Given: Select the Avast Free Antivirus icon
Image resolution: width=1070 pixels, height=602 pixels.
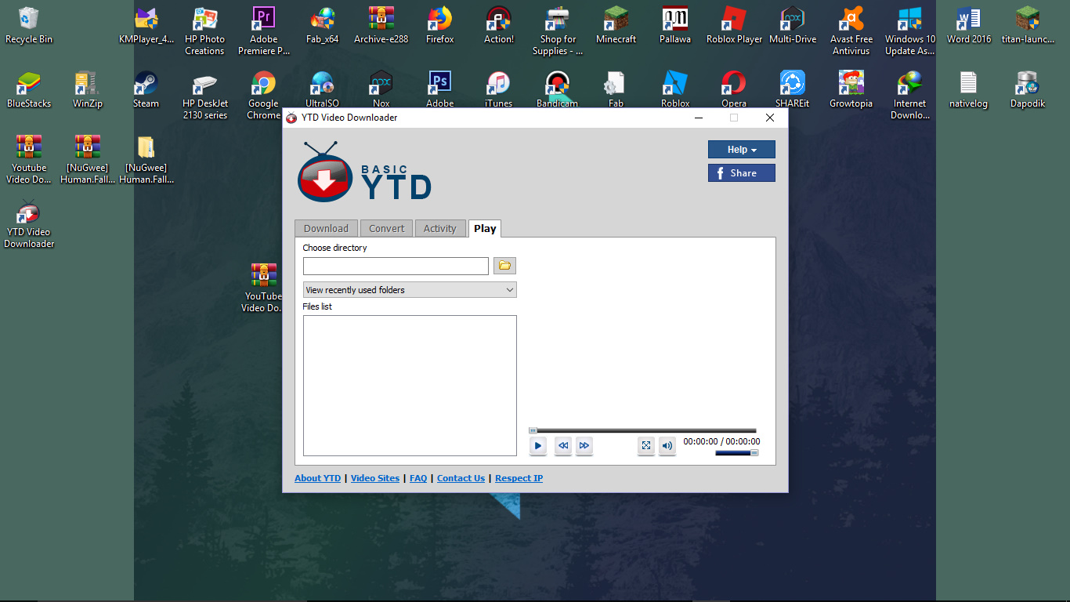Looking at the screenshot, I should [x=851, y=31].
